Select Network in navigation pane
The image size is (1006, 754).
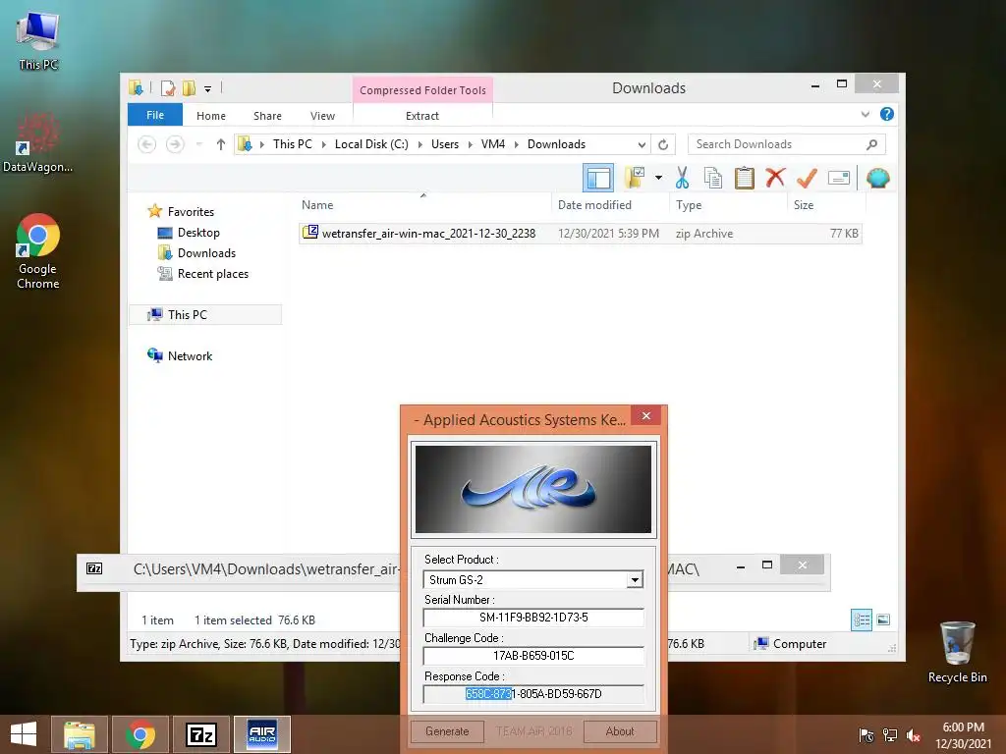[190, 355]
